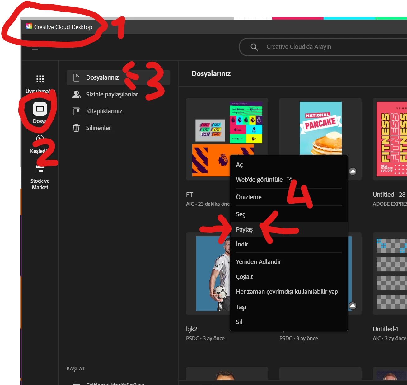Open the Uygulamalar apps grid icon
The width and height of the screenshot is (407, 385).
click(x=40, y=79)
